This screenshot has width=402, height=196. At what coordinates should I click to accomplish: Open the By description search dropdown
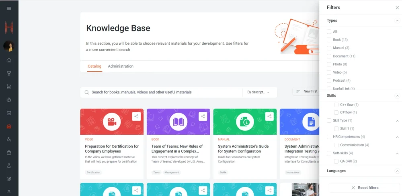259,92
